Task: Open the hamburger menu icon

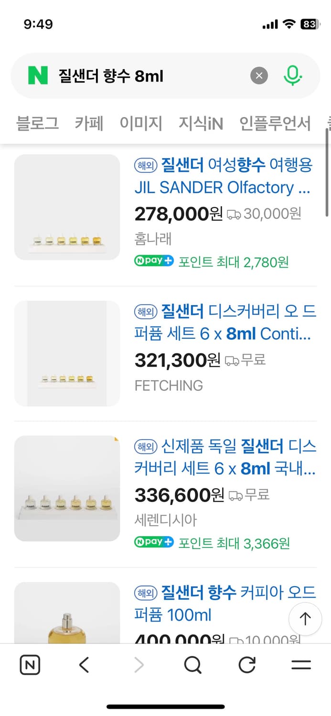Action: [x=301, y=664]
